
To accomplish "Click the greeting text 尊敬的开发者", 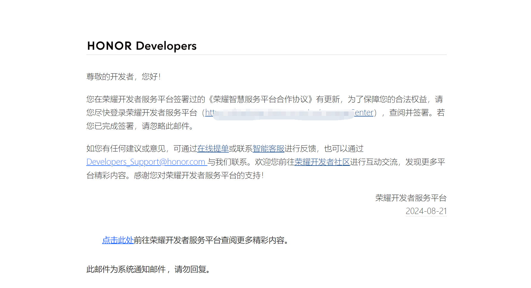I will tap(110, 77).
